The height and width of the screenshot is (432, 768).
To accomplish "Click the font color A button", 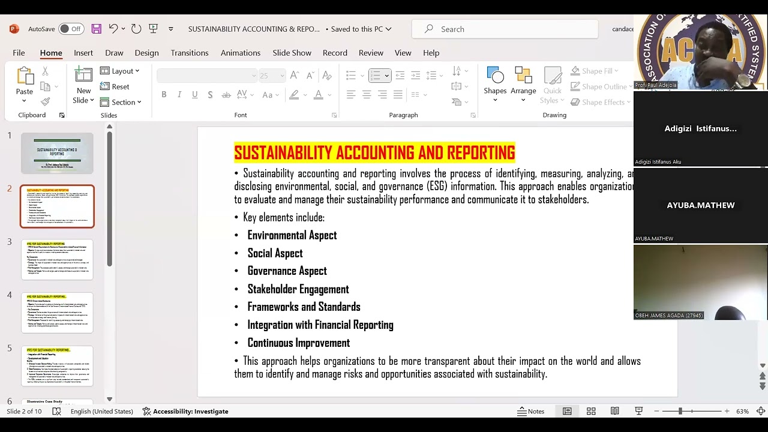I will pyautogui.click(x=319, y=95).
